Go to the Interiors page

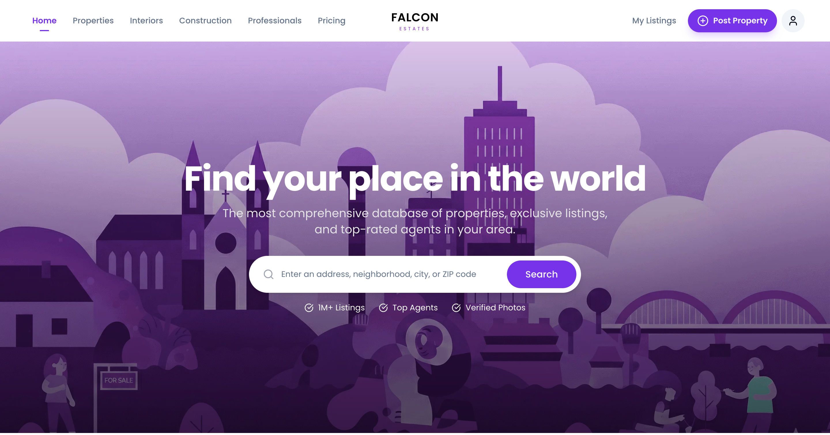click(x=146, y=21)
